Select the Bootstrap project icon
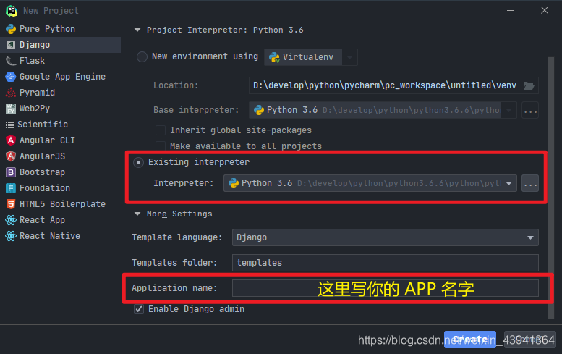This screenshot has width=562, height=354. pos(11,172)
